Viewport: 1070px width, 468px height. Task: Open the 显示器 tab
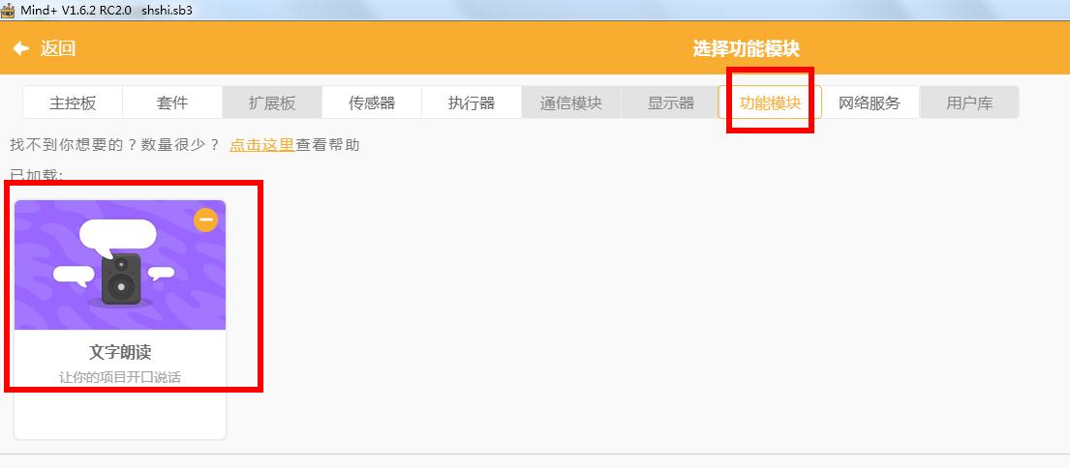[x=670, y=102]
